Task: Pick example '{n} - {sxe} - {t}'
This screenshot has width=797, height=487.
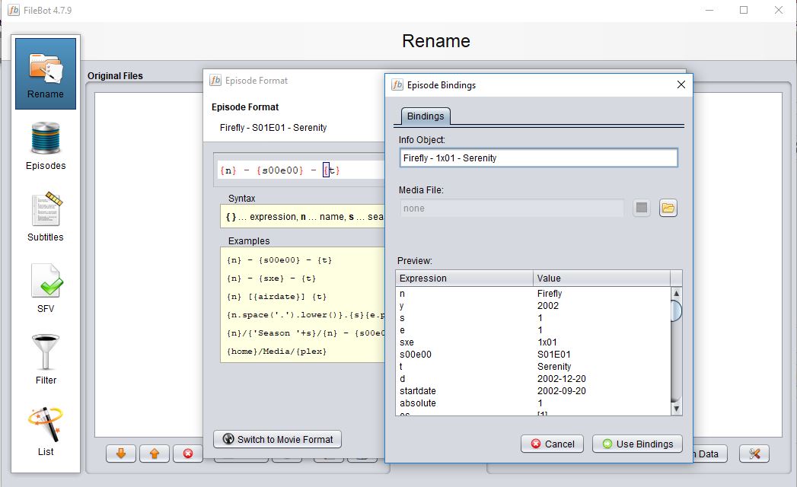Action: tap(272, 279)
